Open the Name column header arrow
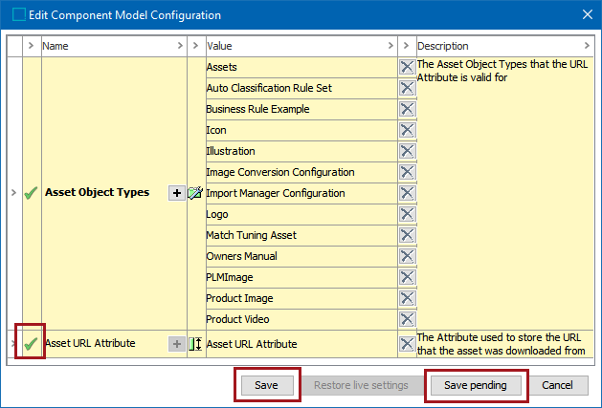 point(180,46)
